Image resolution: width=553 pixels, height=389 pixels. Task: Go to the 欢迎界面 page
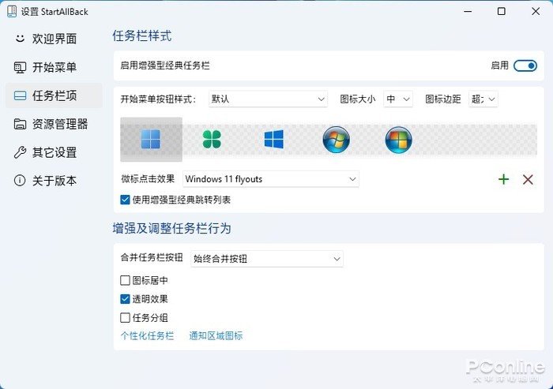point(55,39)
